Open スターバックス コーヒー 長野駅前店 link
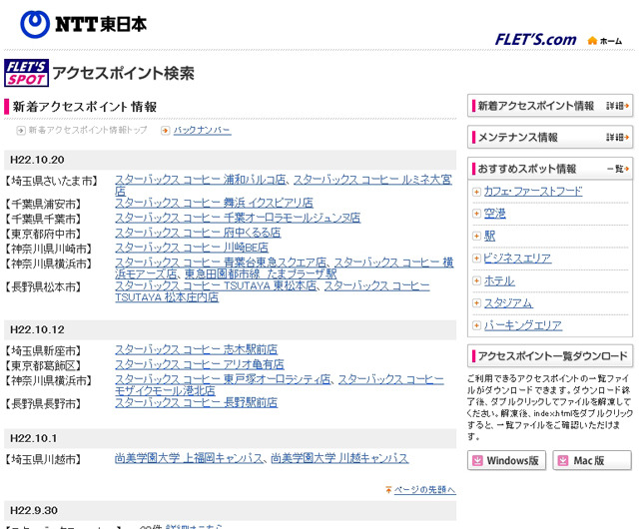Viewport: 639px width, 529px height. 196,402
